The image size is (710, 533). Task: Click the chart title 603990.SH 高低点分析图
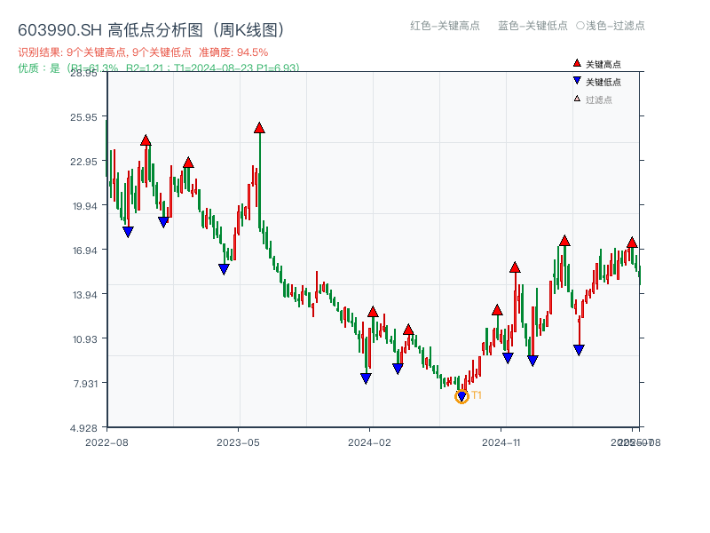tap(151, 30)
